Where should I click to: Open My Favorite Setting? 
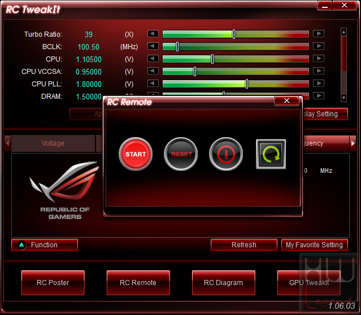pyautogui.click(x=315, y=245)
